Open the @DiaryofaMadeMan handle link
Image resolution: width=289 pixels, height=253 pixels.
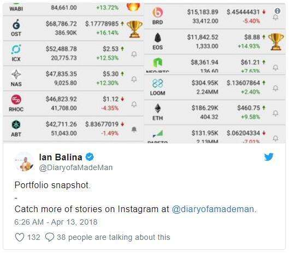[76, 167]
